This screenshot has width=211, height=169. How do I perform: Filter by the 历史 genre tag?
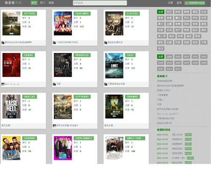195,18
